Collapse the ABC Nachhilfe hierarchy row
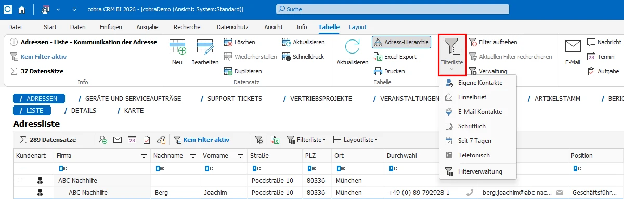Screen dimensions: 624x199 point(20,180)
